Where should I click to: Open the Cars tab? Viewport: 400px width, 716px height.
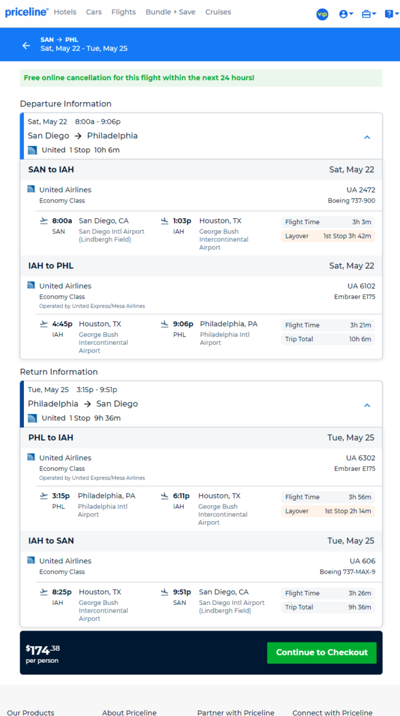pyautogui.click(x=94, y=12)
